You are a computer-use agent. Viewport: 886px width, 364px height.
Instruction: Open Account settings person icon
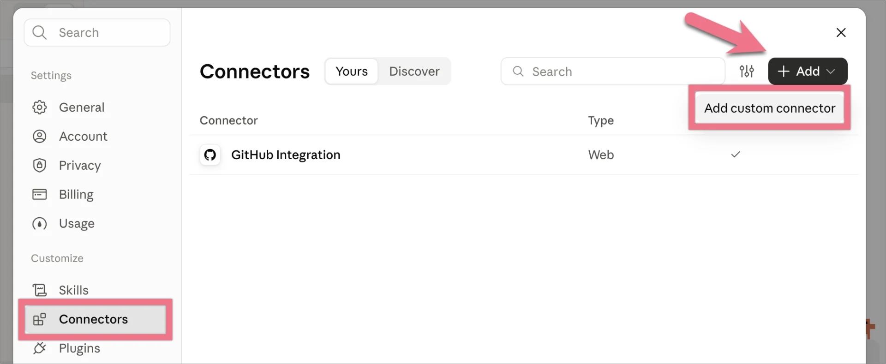coord(39,136)
